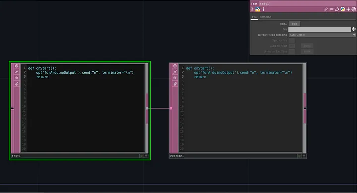Open the Default Read Encoding dropdown
Viewport: 357px width, 193px height.
pyautogui.click(x=322, y=35)
